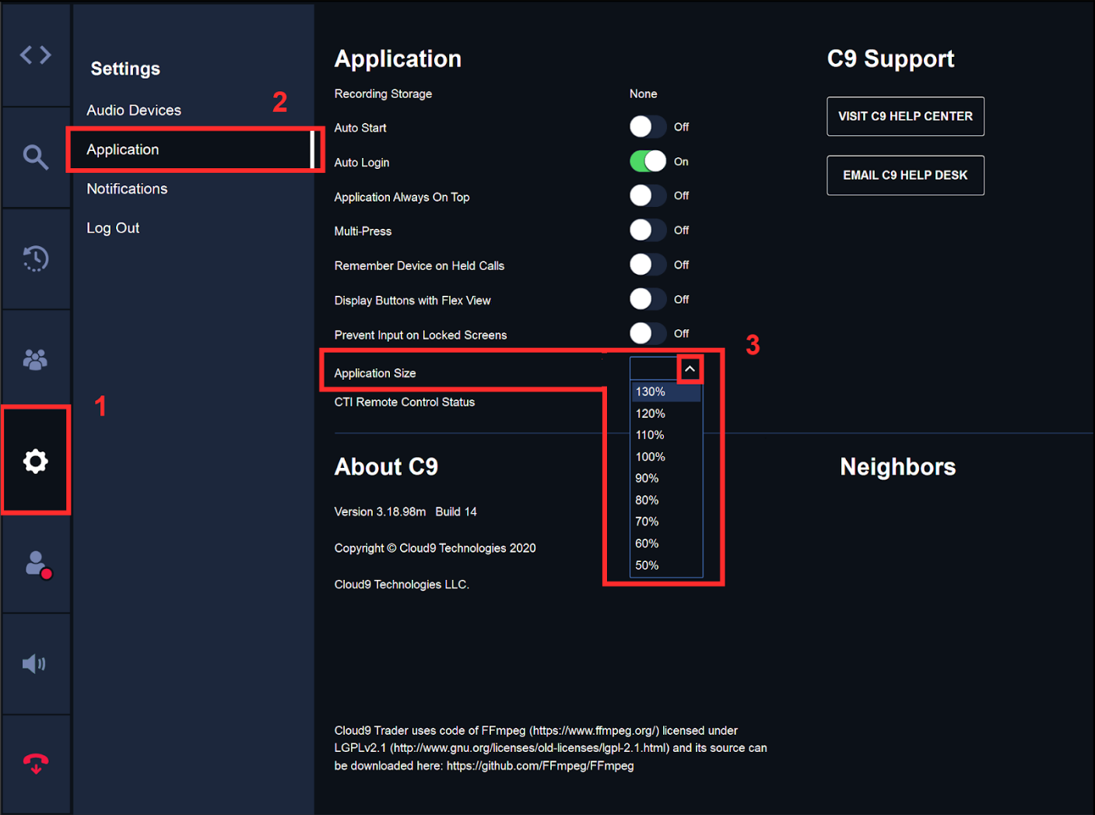
Task: Click VISIT C9 HELP CENTER button
Action: (905, 116)
